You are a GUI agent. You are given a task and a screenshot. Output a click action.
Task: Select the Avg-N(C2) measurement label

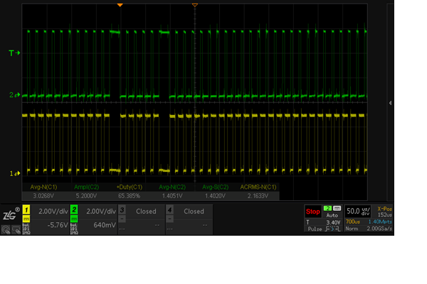pos(172,187)
